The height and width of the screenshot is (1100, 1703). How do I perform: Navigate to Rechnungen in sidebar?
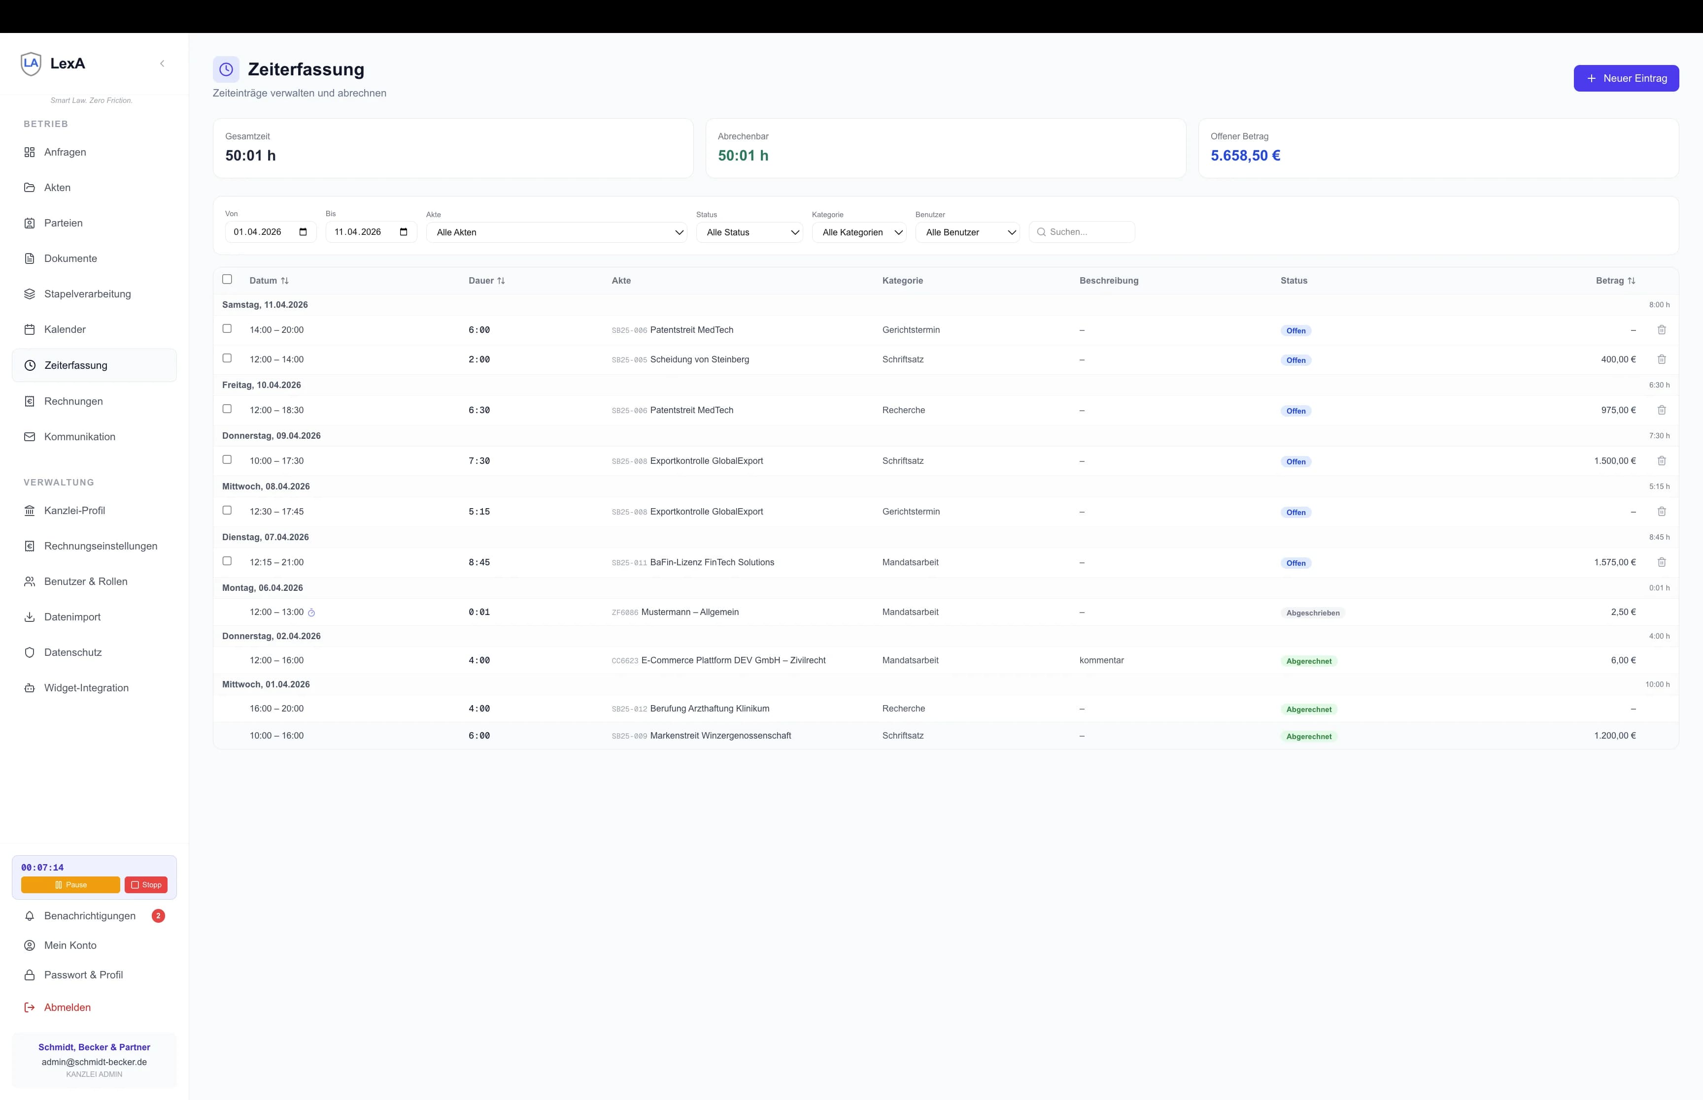(73, 401)
